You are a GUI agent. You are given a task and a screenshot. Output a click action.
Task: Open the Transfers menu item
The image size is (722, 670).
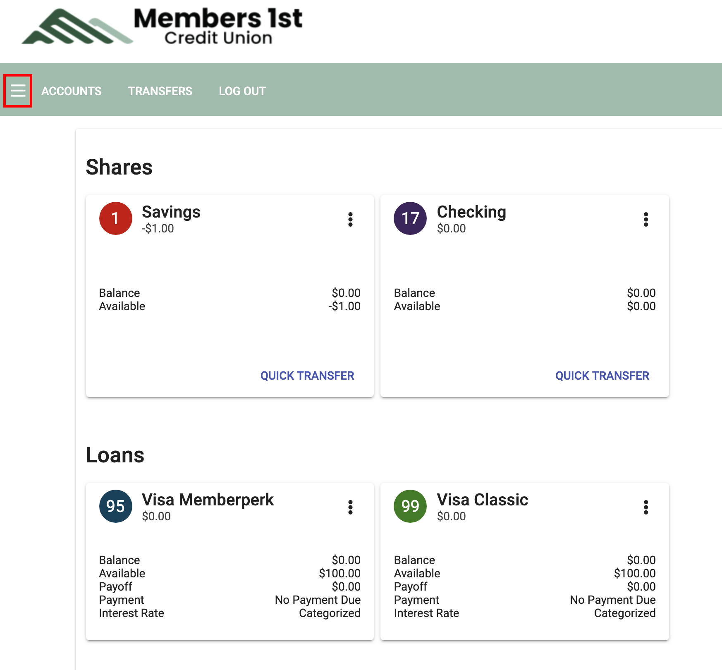[x=160, y=91]
